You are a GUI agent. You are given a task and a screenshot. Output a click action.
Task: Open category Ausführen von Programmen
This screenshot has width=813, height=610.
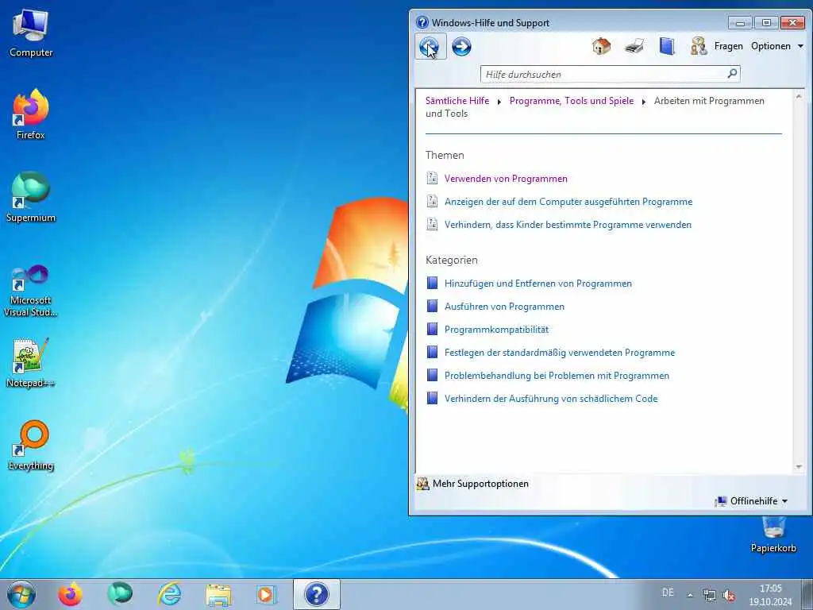pos(504,307)
